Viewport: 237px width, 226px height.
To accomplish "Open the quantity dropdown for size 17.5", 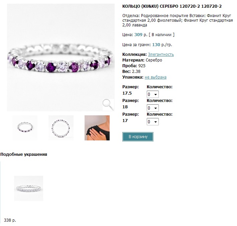I will tap(153, 94).
